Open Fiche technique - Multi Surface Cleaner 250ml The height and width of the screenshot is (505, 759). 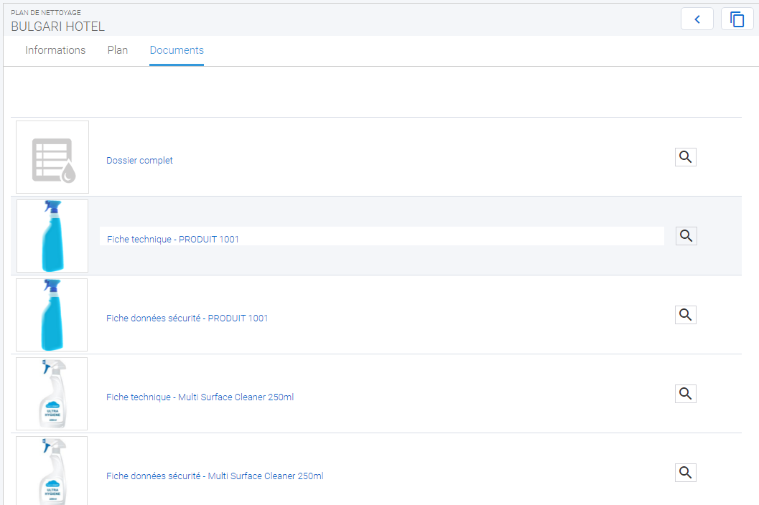coord(200,397)
